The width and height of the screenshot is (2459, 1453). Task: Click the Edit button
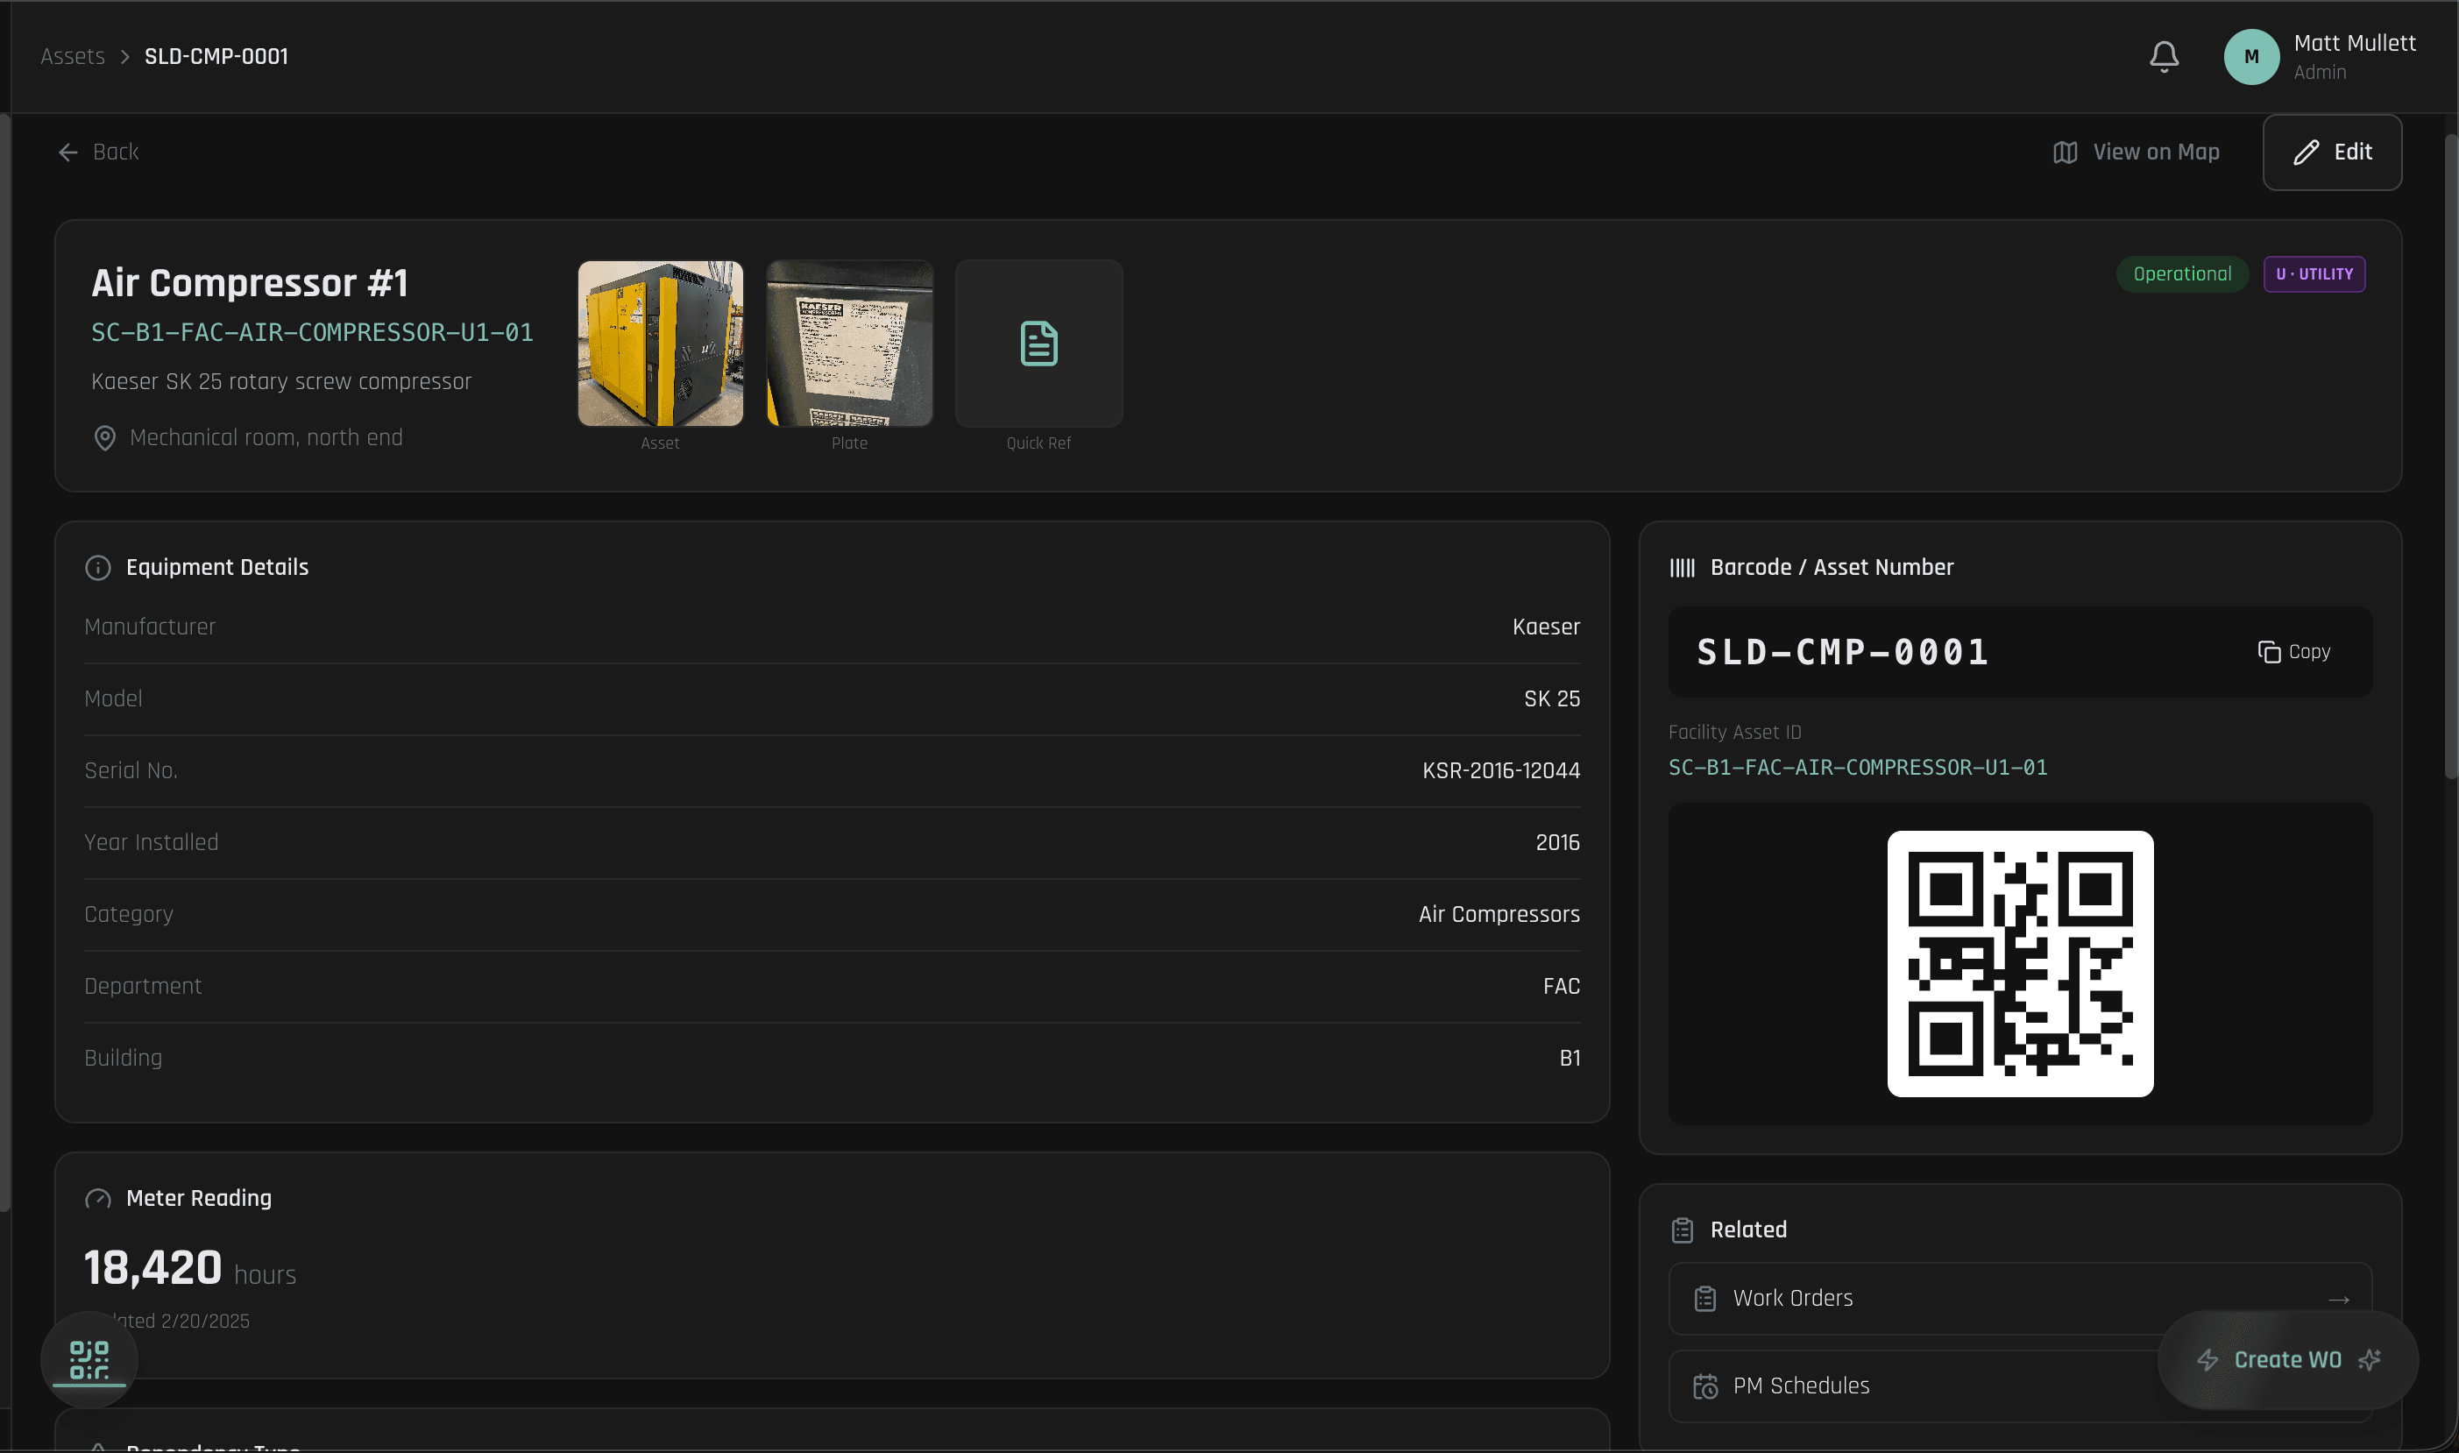(2332, 152)
